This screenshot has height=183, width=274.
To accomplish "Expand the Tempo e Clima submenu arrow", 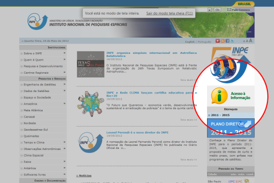I will tap(64, 142).
